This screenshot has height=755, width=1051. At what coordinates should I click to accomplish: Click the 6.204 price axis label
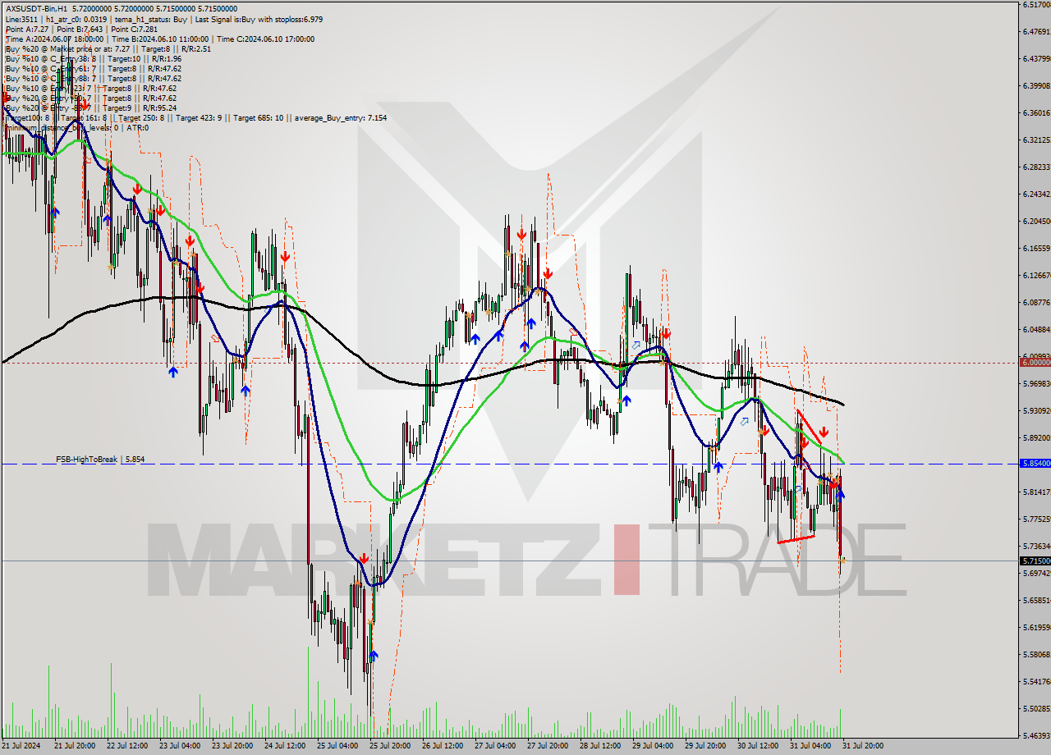1036,222
